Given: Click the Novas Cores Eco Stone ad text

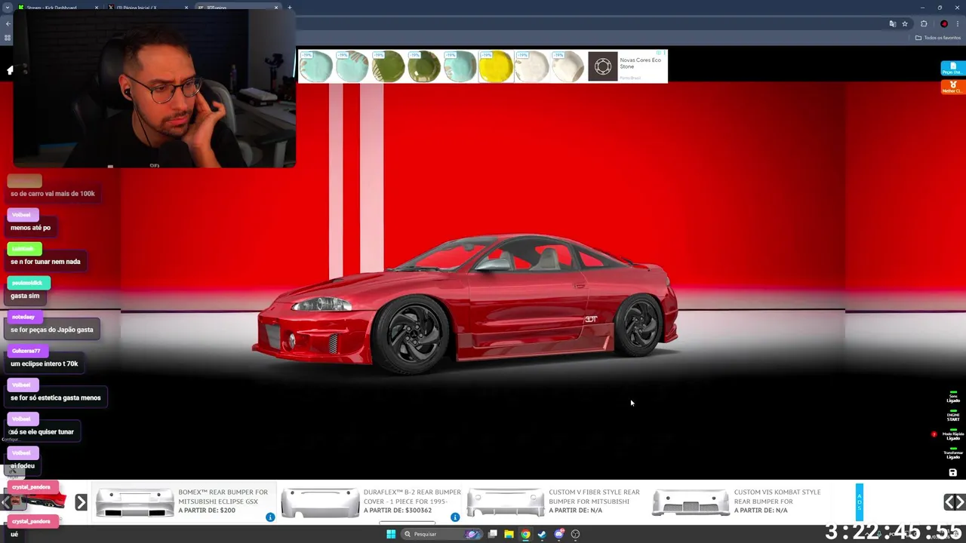Looking at the screenshot, I should [x=640, y=63].
